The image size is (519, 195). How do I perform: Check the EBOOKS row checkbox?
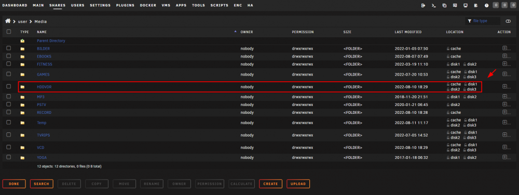(x=9, y=56)
